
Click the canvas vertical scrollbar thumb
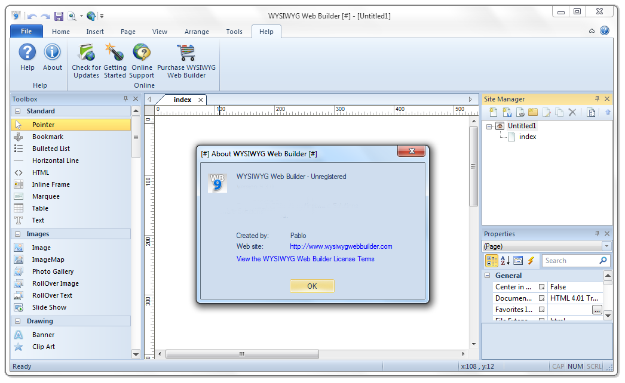tap(474, 166)
